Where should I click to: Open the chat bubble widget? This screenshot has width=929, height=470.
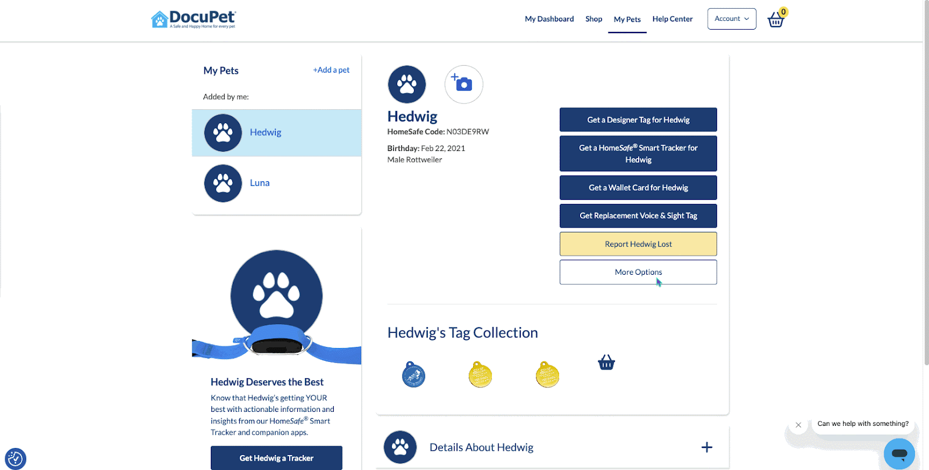899,453
